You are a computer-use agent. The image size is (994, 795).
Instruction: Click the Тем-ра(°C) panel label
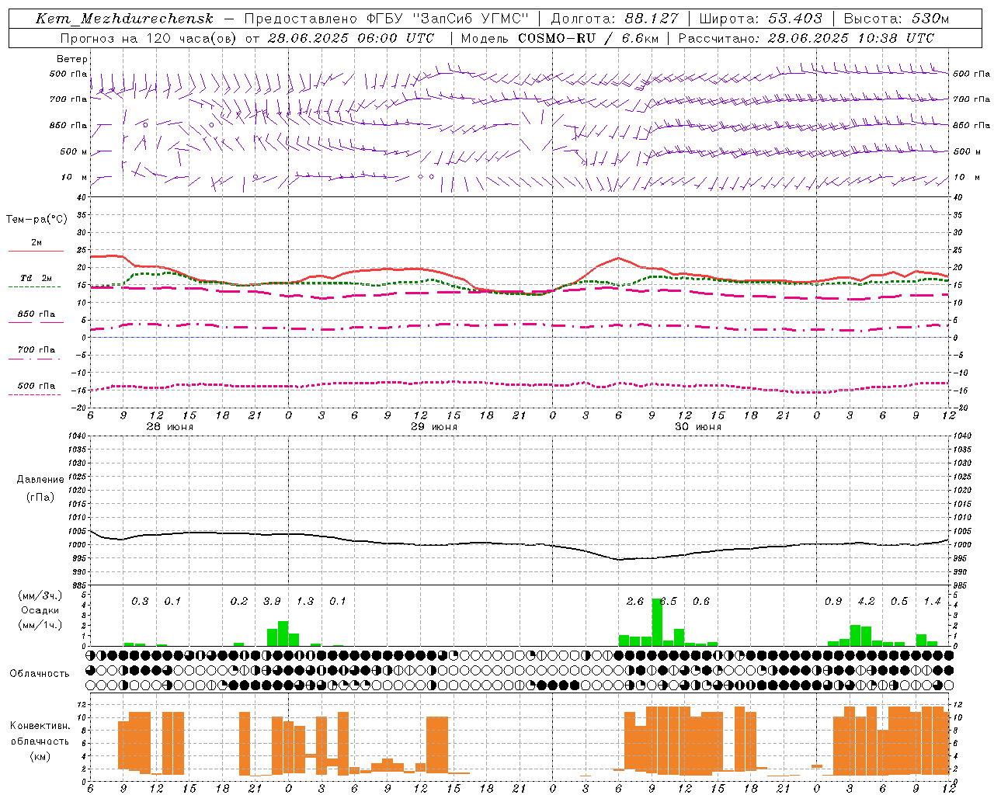point(36,219)
